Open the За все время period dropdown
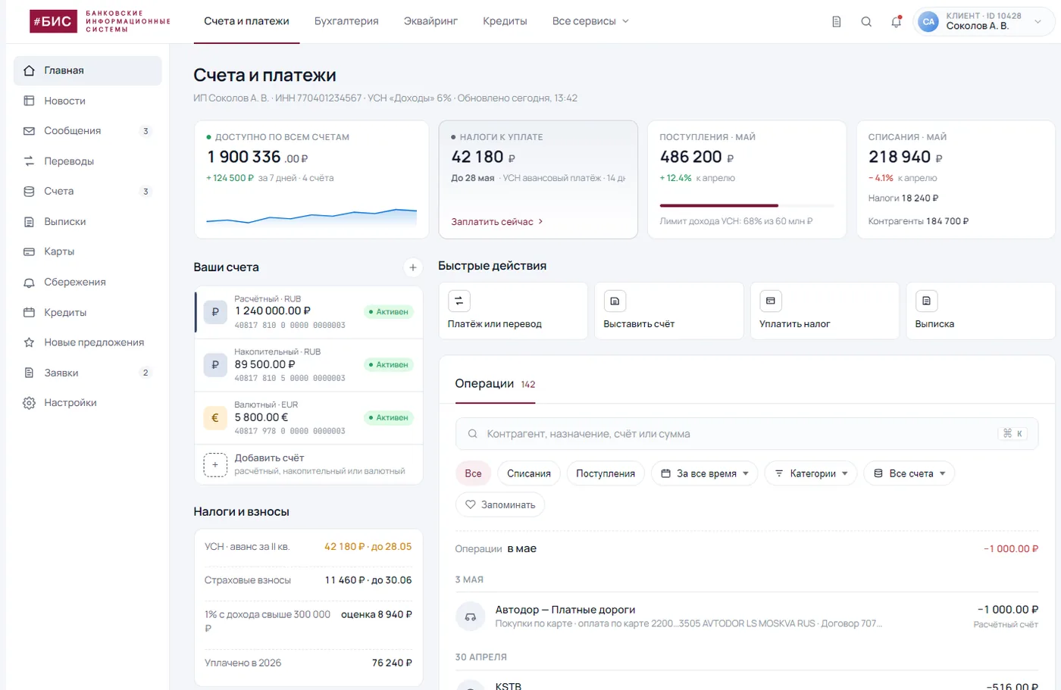1061x690 pixels. [705, 473]
